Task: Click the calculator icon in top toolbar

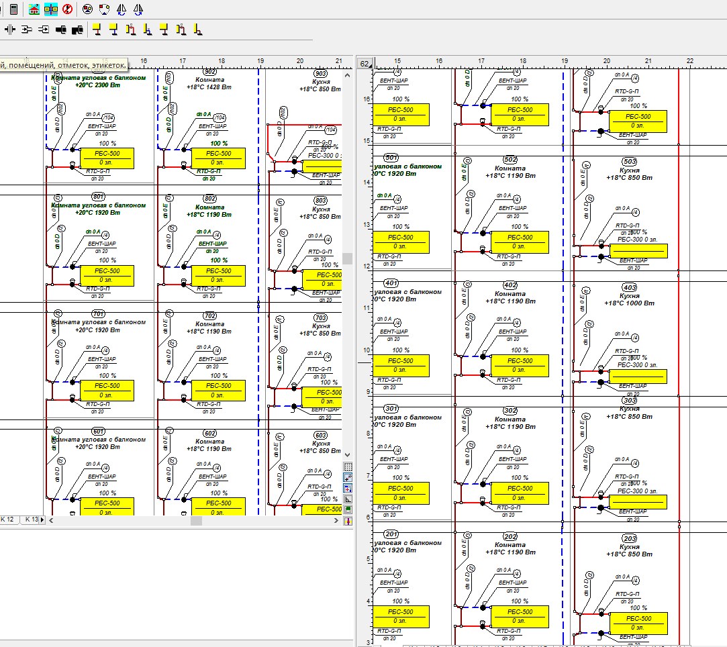Action: pos(13,9)
